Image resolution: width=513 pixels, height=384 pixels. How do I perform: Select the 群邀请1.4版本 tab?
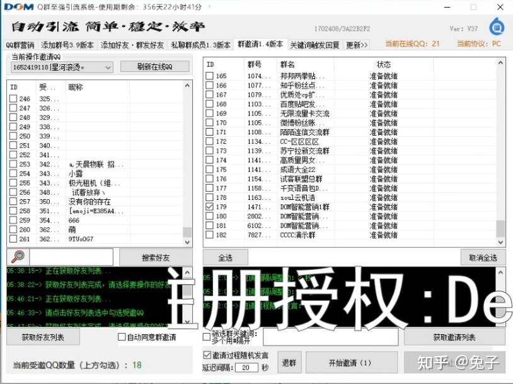[x=260, y=44]
